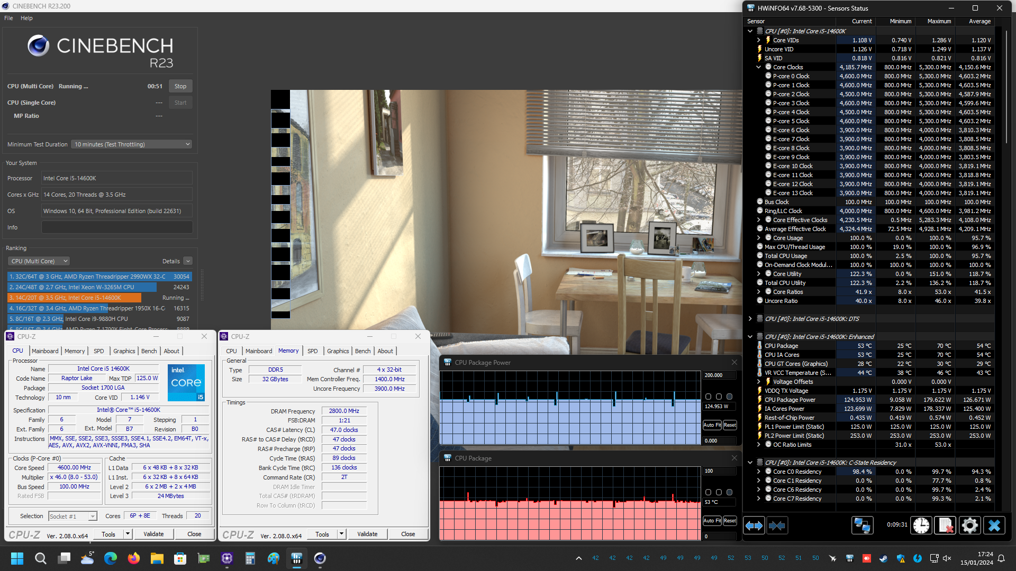Click muted speaker volume tray icon
Image resolution: width=1016 pixels, height=571 pixels.
tap(947, 558)
